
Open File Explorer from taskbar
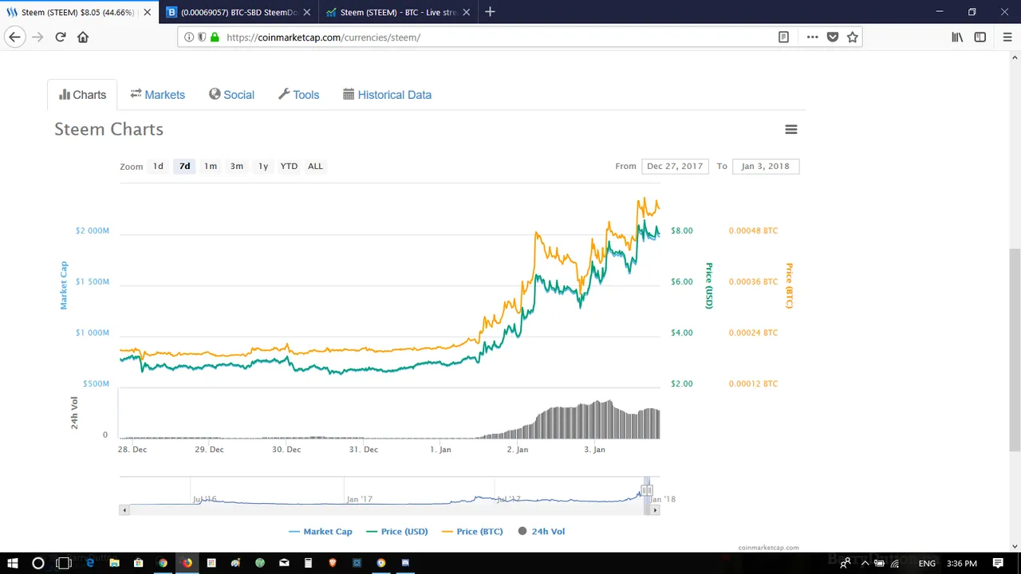(114, 563)
